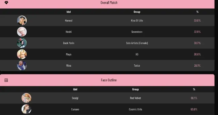Collapse the Overall Match section header
This screenshot has width=218, height=115.
click(109, 3)
